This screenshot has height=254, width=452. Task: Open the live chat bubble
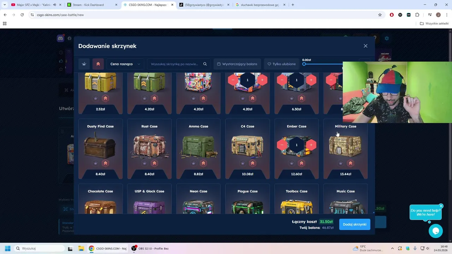click(436, 231)
